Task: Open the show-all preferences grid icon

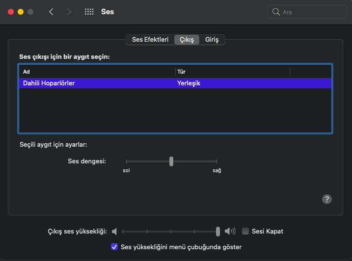Action: coord(89,12)
